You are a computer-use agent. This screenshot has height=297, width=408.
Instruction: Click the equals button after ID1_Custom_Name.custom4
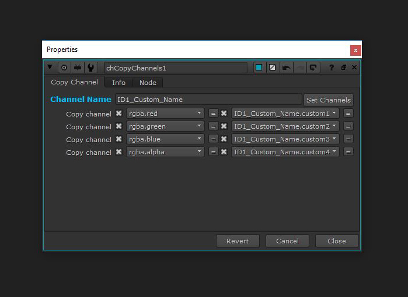coord(348,152)
